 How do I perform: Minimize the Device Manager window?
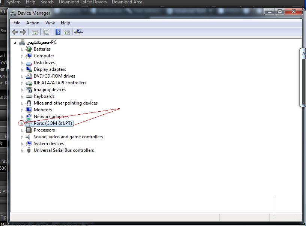(270, 12)
